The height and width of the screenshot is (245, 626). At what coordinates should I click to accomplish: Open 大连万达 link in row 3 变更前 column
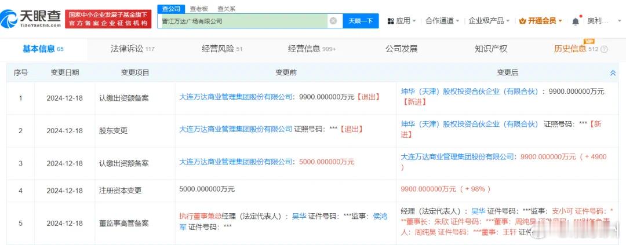click(x=236, y=162)
